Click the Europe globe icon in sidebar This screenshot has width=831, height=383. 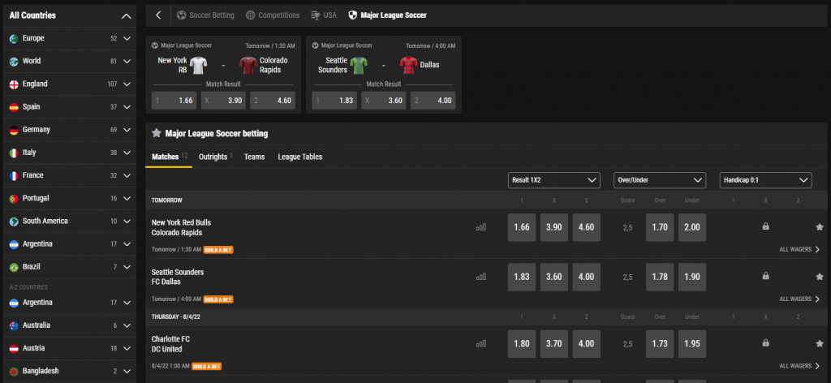[14, 39]
